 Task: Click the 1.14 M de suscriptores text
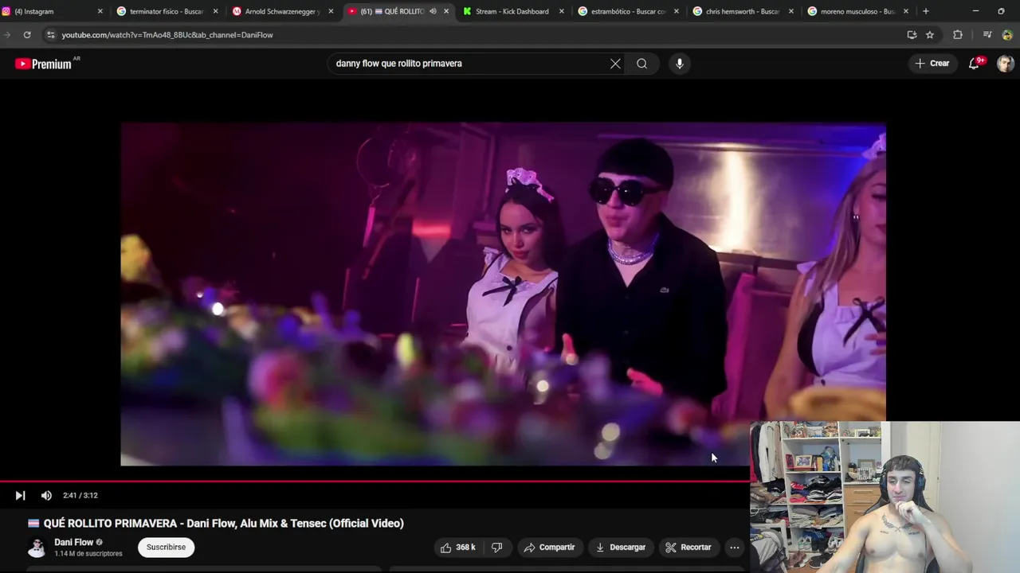pyautogui.click(x=88, y=553)
